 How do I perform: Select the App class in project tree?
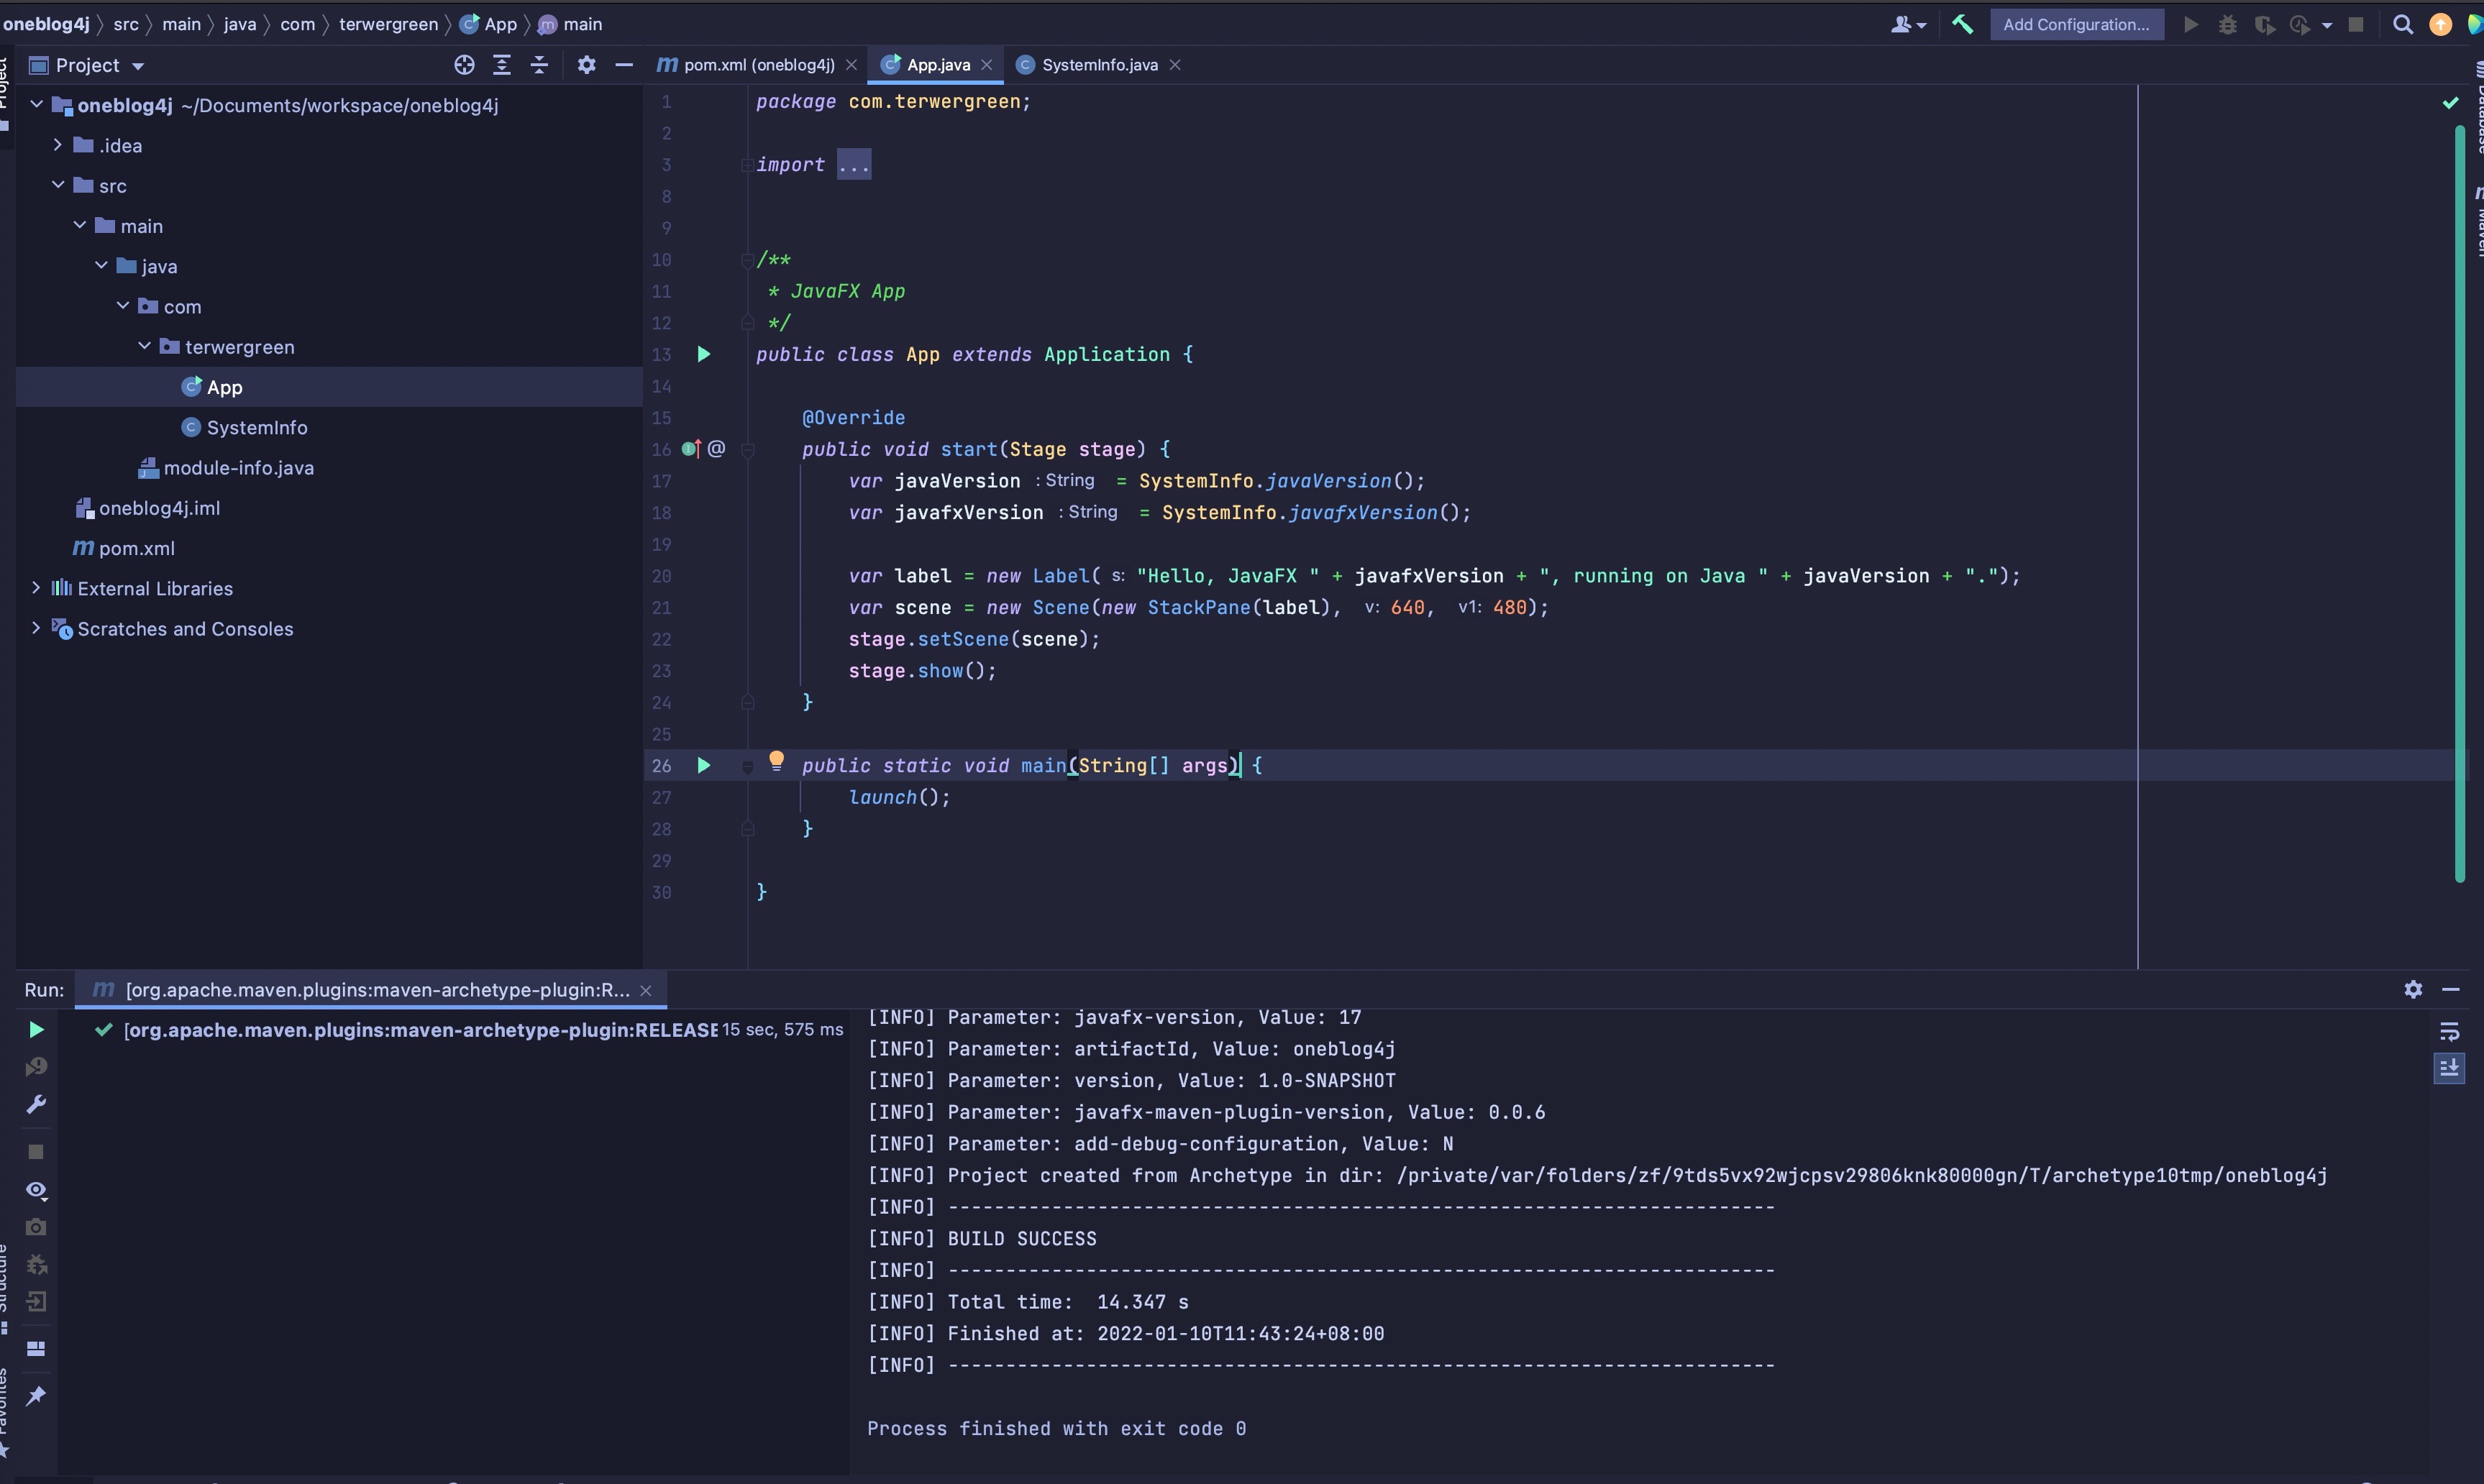coord(328,387)
